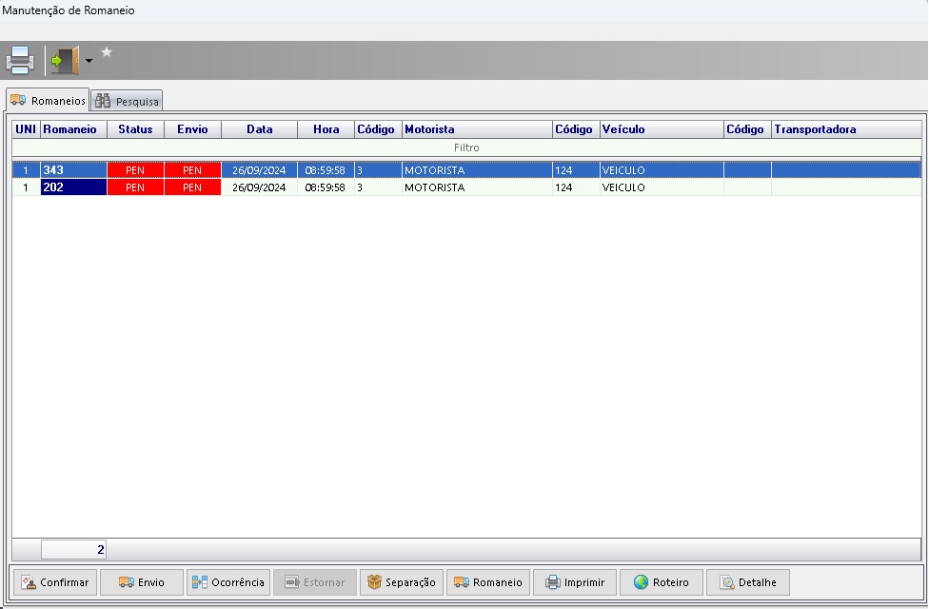The width and height of the screenshot is (929, 609).
Task: Select romaneio 343 row
Action: click(x=73, y=170)
